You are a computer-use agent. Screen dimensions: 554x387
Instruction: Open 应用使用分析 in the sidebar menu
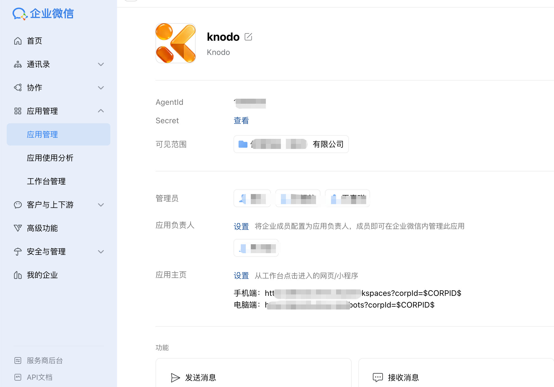(50, 158)
